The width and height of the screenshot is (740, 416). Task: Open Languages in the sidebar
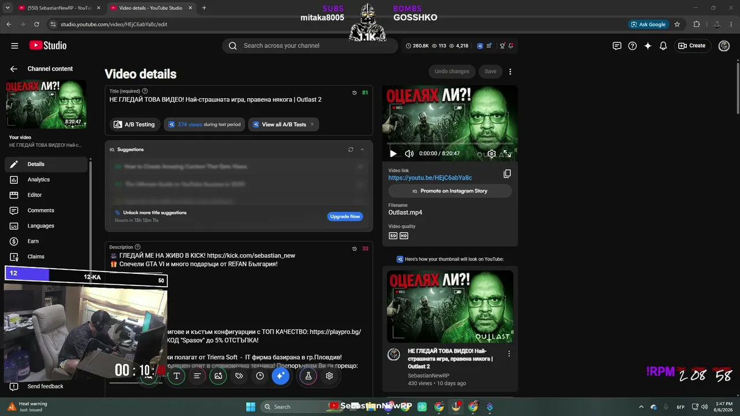coord(46,226)
